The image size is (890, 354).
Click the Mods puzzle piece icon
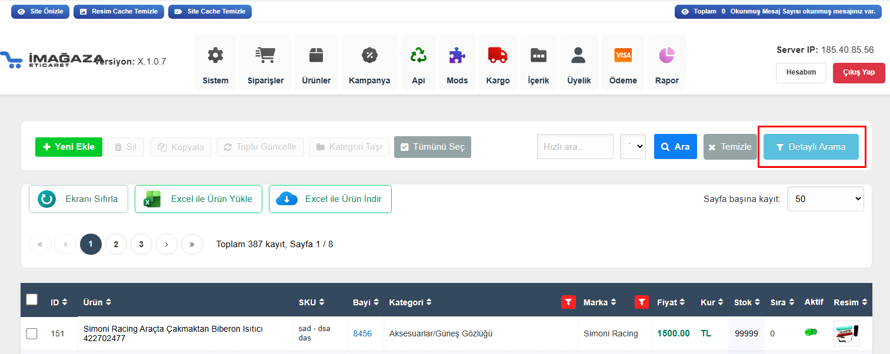point(457,56)
